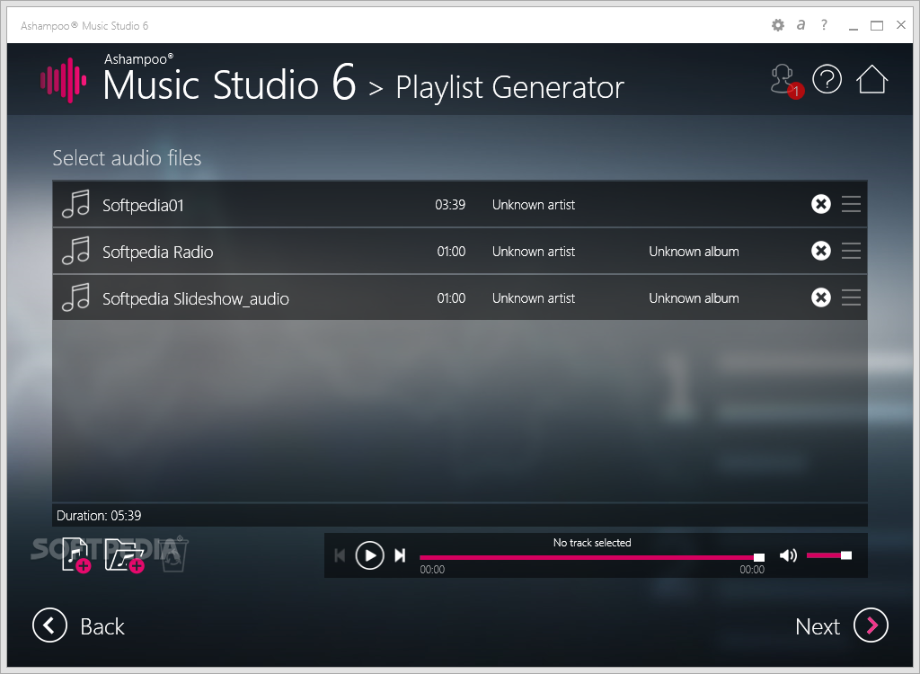920x674 pixels.
Task: Select the Softpedia Radio track title
Action: pyautogui.click(x=158, y=252)
